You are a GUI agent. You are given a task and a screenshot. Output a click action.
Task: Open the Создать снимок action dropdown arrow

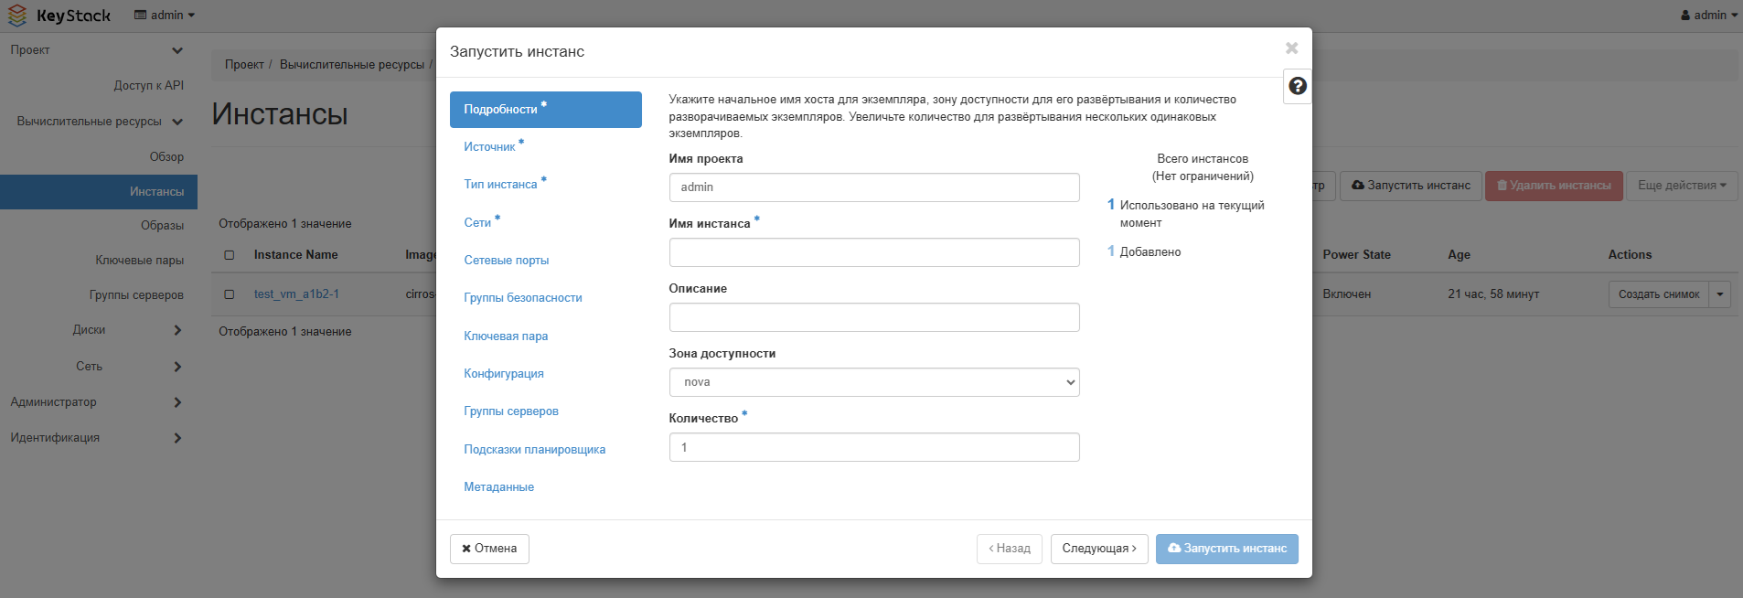(x=1719, y=294)
